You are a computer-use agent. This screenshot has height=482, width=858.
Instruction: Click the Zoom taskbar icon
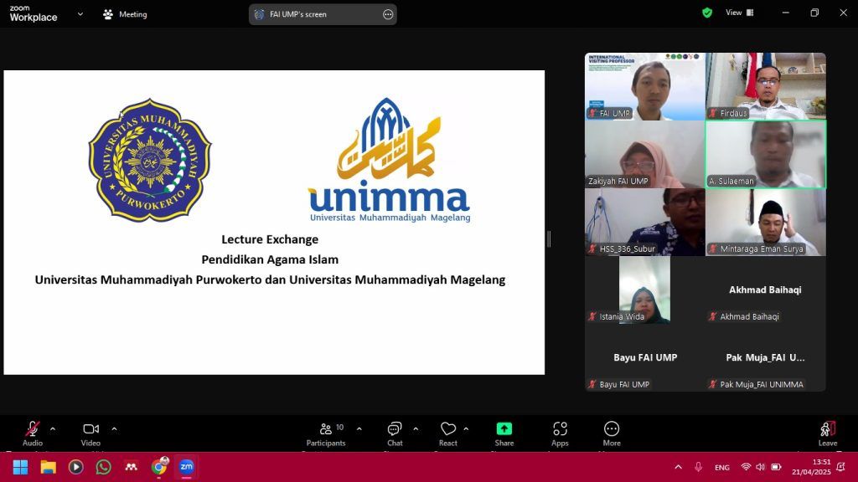tap(187, 467)
